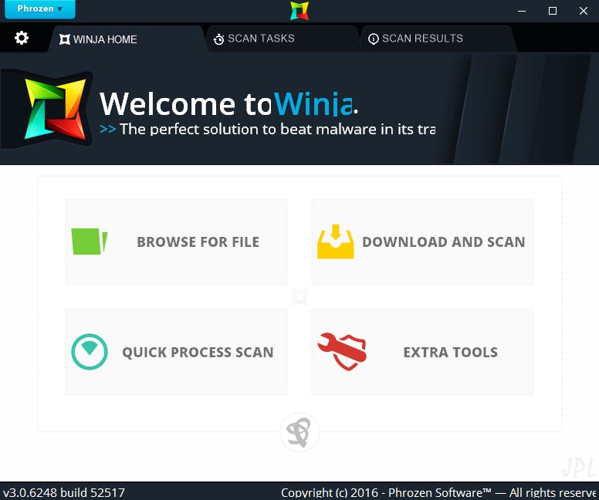Close the Winja window
Screen dimensions: 599x500
point(584,11)
